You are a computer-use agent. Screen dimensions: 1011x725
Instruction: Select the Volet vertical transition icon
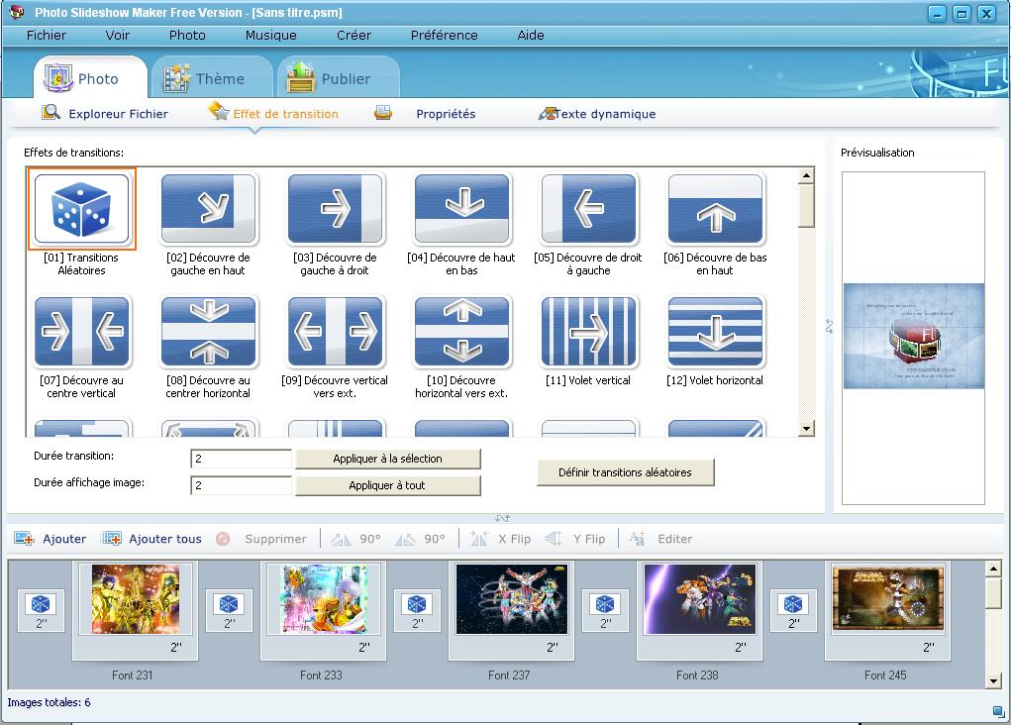589,332
